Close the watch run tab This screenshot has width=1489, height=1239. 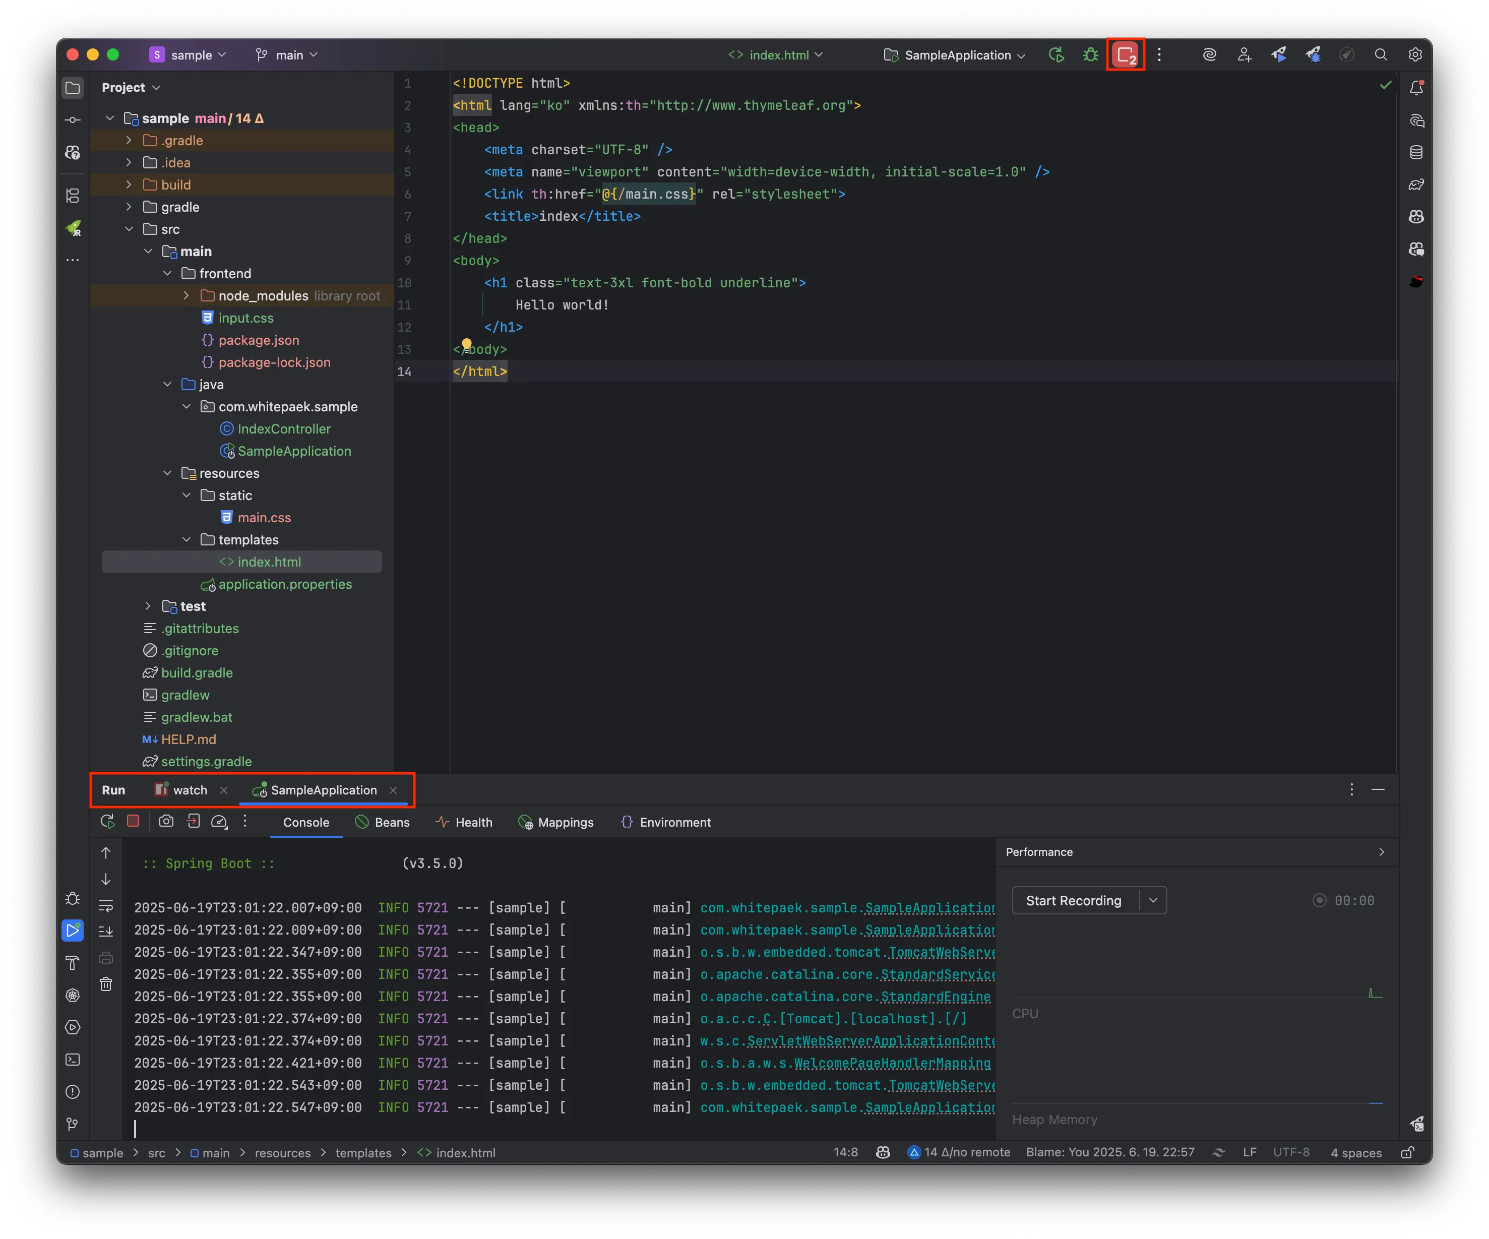(x=224, y=790)
